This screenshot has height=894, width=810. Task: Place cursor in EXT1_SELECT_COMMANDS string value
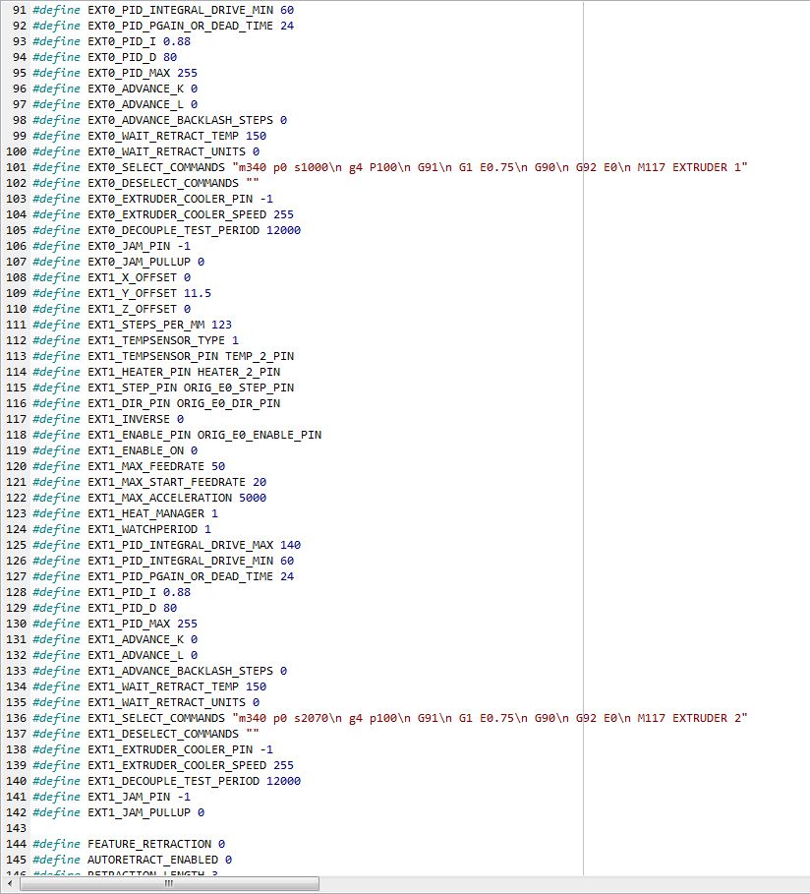[x=492, y=718]
